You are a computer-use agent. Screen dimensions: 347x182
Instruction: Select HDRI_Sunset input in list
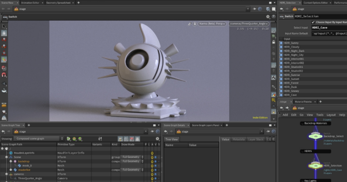point(290,79)
